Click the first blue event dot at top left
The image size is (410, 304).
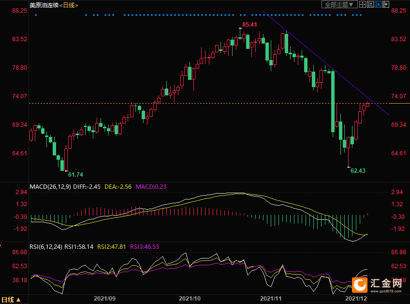pos(35,15)
